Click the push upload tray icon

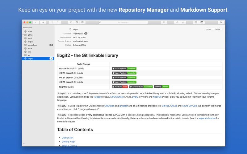click(177, 22)
